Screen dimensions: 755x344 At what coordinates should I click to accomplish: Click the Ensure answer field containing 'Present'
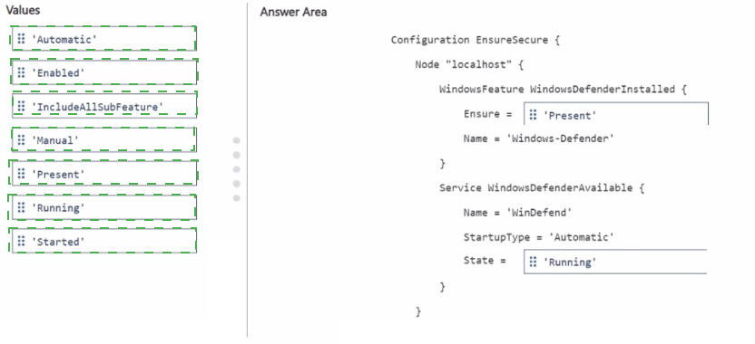click(x=616, y=114)
